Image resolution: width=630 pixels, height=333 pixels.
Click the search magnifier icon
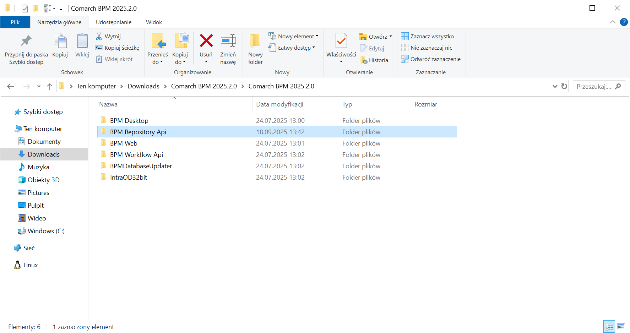point(618,86)
